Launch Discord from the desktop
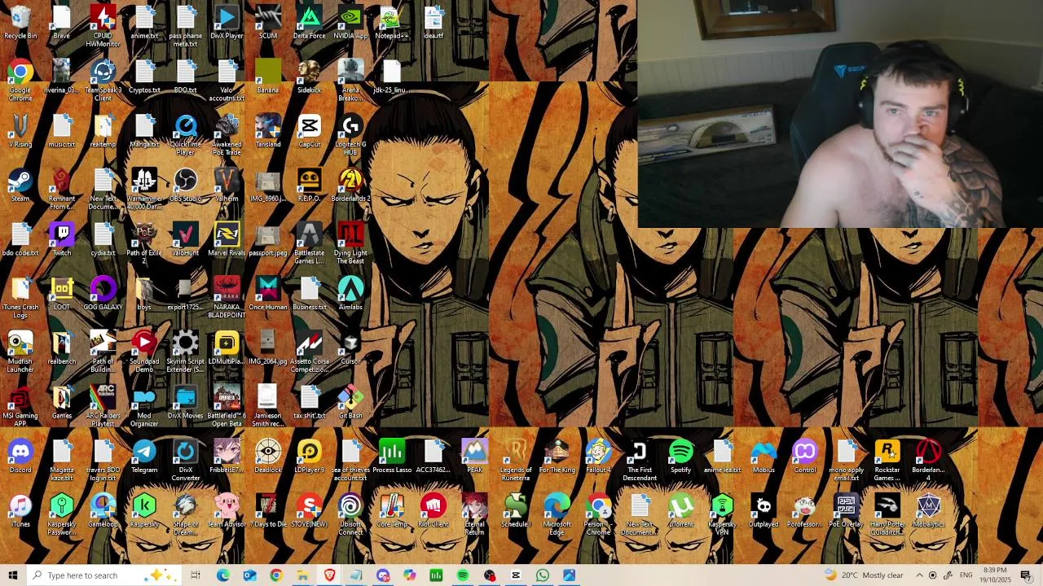The width and height of the screenshot is (1043, 586). pyautogui.click(x=20, y=457)
